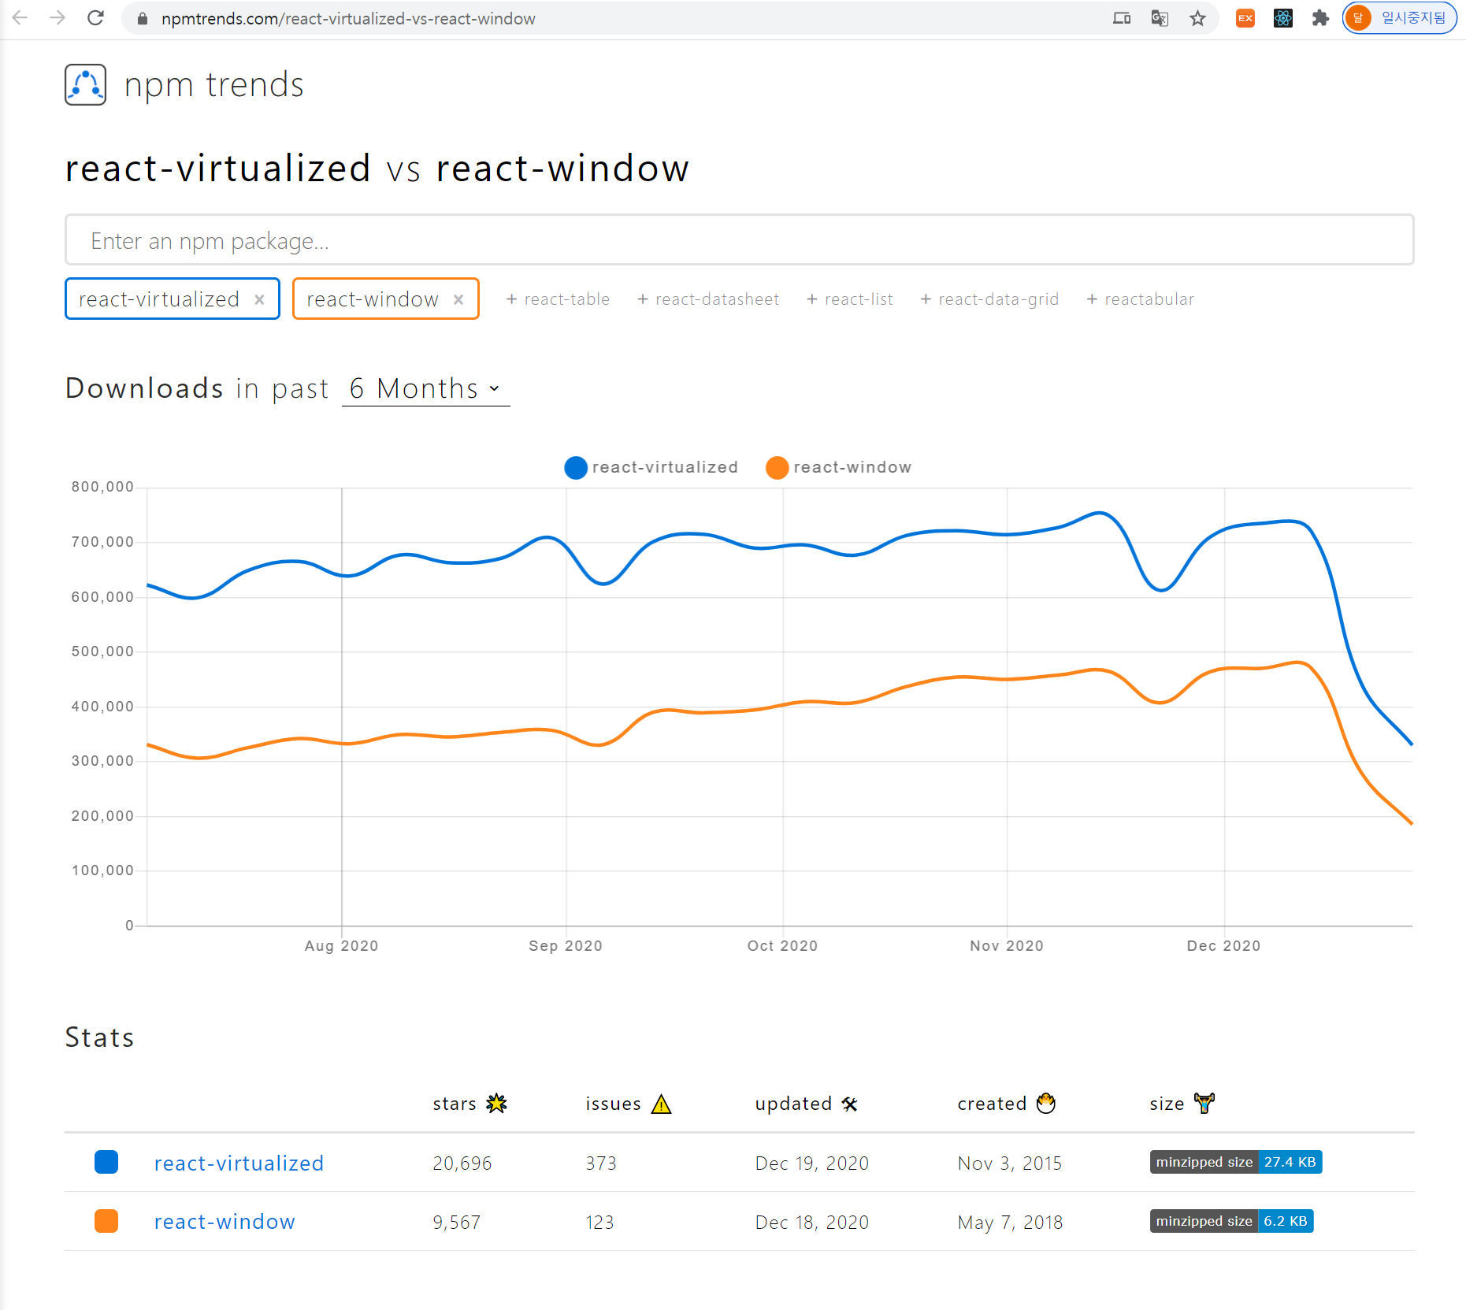Image resolution: width=1466 pixels, height=1310 pixels.
Task: Open the cast/device icon in address bar
Action: 1122,18
